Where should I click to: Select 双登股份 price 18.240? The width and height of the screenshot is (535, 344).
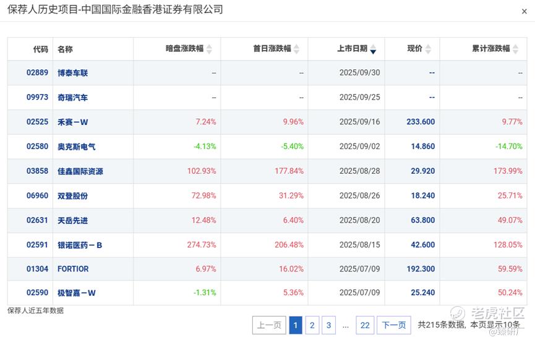pos(423,196)
